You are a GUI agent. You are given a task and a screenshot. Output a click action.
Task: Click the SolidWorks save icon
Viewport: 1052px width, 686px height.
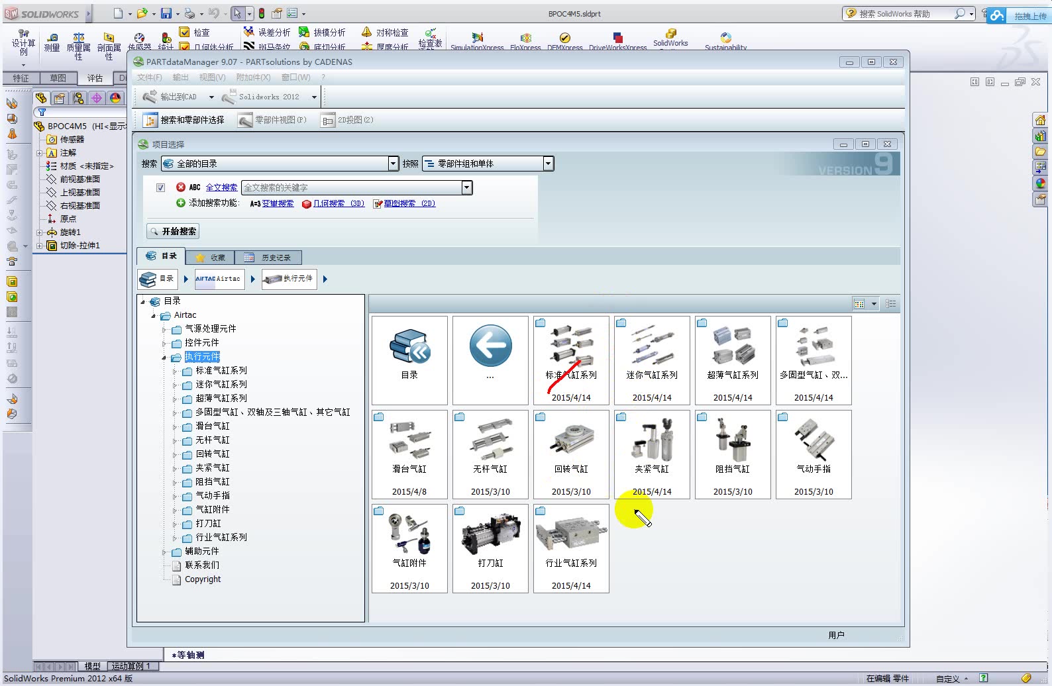coord(166,13)
